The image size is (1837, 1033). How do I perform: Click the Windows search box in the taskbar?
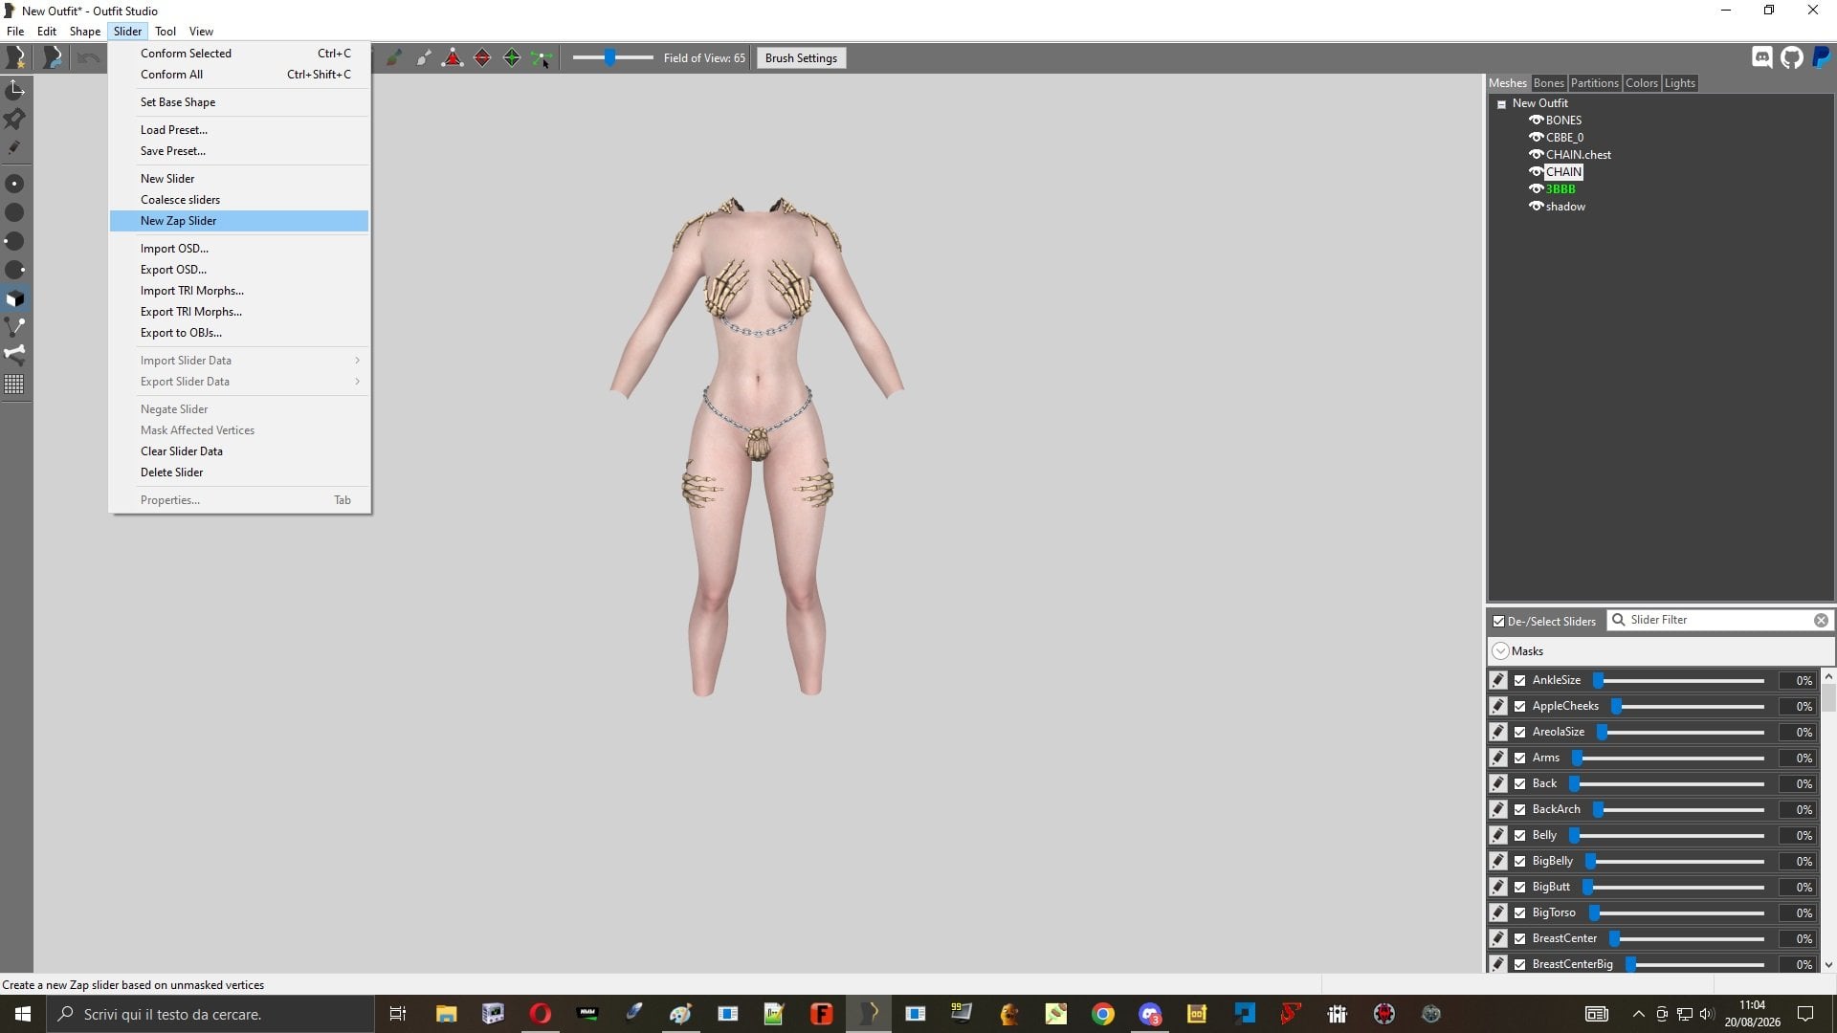pyautogui.click(x=210, y=1014)
